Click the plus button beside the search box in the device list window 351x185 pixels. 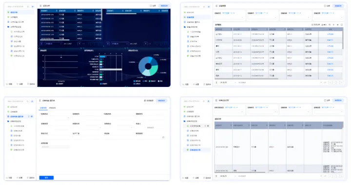[x=209, y=7]
